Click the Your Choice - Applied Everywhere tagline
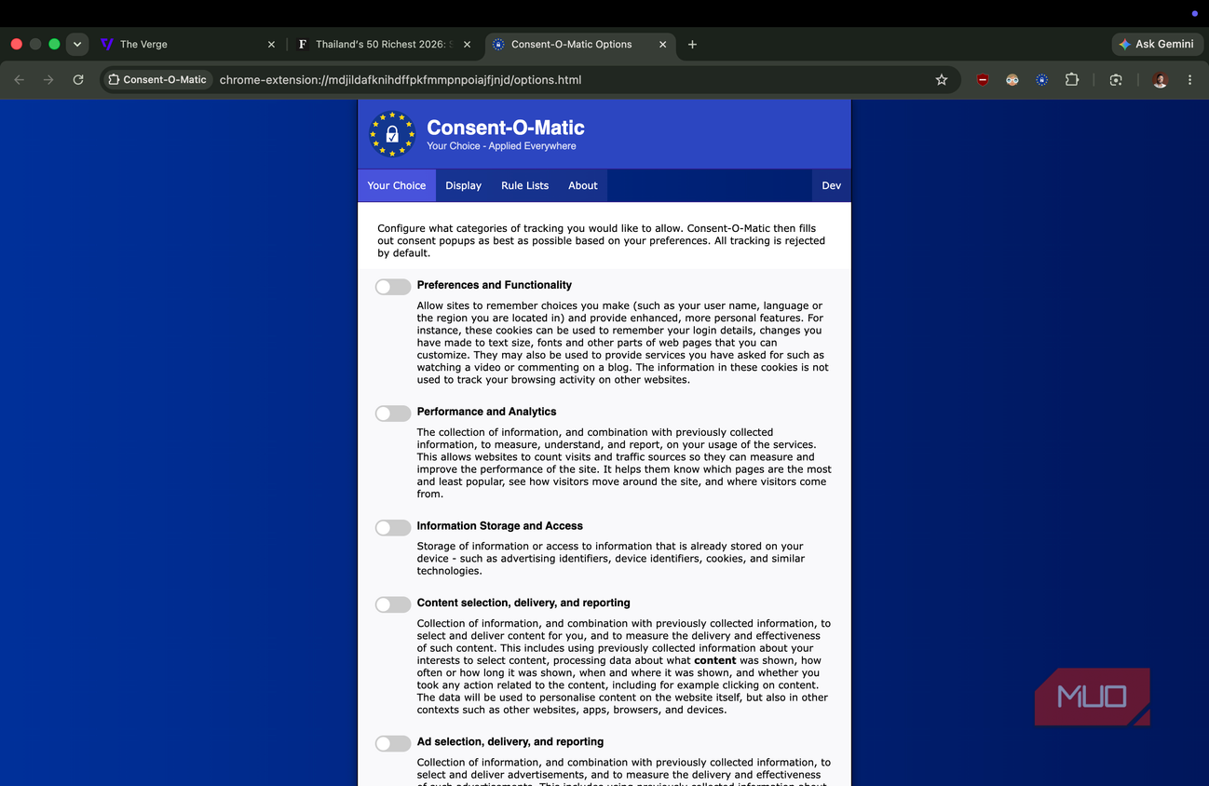The image size is (1209, 786). (501, 146)
